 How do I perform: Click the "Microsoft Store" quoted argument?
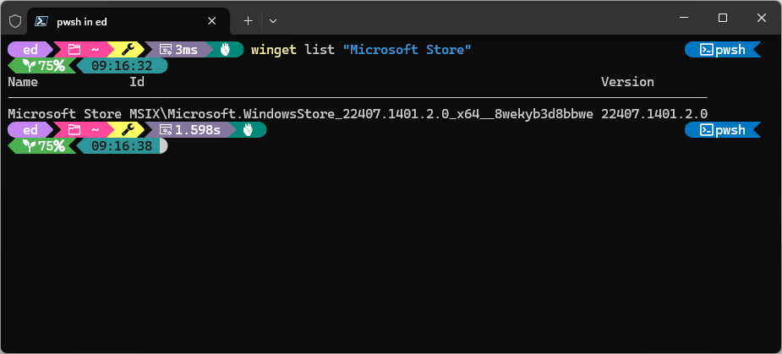tap(407, 49)
